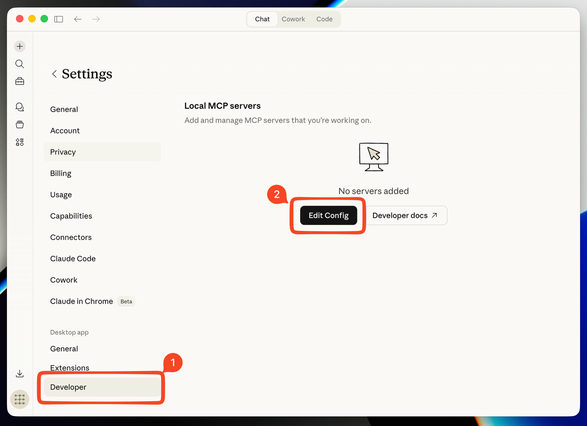
Task: Open connectors via the shapes icon
Action: (x=19, y=142)
